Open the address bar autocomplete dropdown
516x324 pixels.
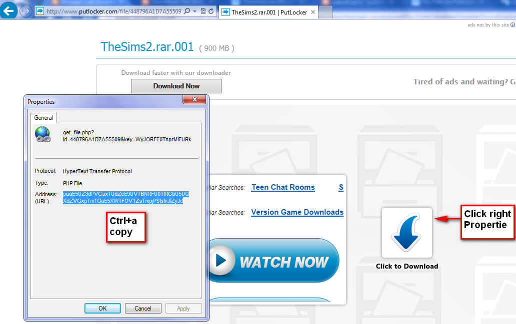(x=194, y=10)
